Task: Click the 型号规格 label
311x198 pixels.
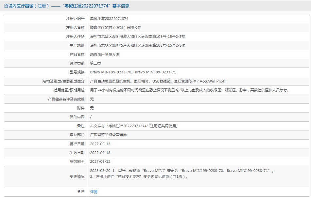Action: [x=77, y=72]
